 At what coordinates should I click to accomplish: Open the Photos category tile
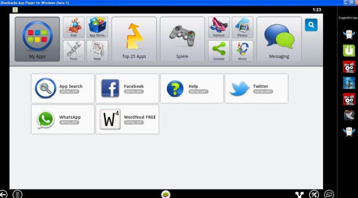(243, 27)
